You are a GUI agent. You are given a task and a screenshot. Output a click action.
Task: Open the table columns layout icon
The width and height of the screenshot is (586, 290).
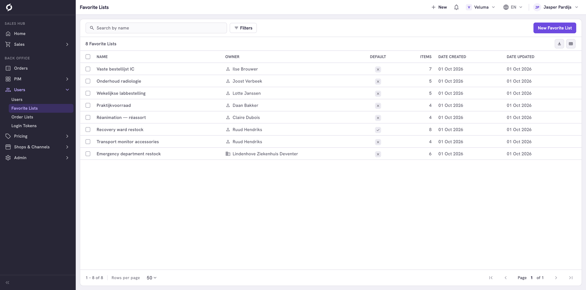571,44
